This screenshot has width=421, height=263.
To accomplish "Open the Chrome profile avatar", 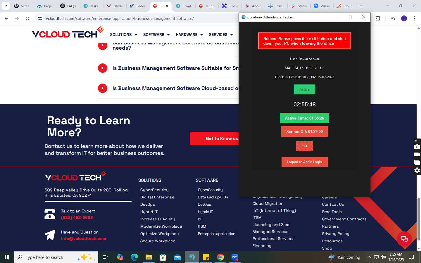I will pos(404,18).
